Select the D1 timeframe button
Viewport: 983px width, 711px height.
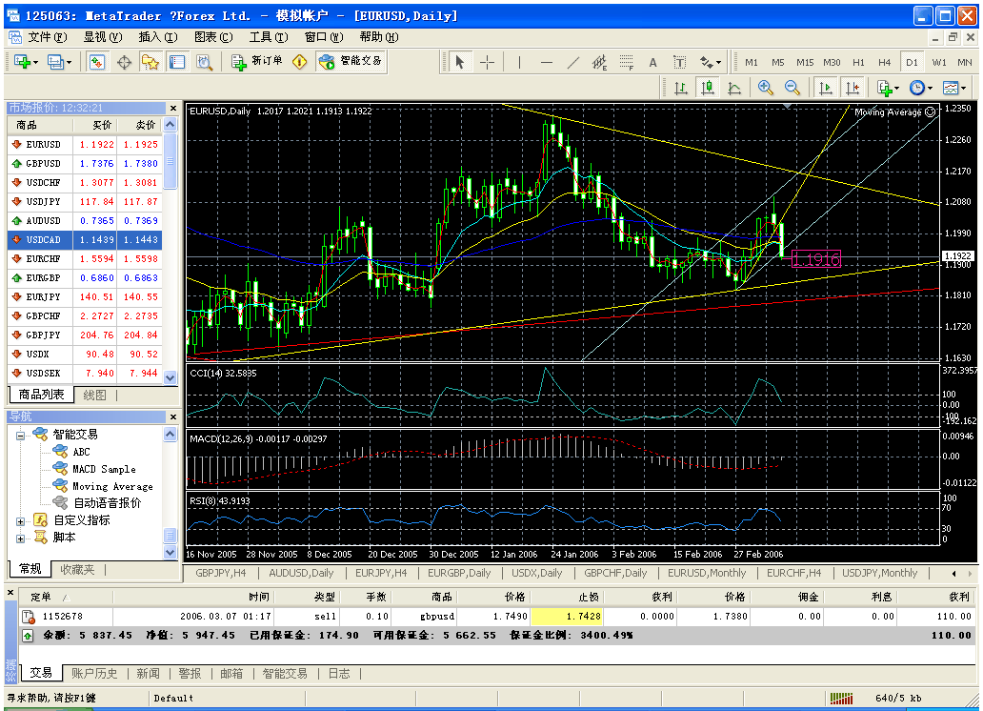tap(912, 62)
